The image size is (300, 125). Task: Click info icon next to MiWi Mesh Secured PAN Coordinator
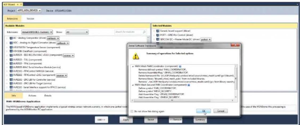(x=188, y=85)
